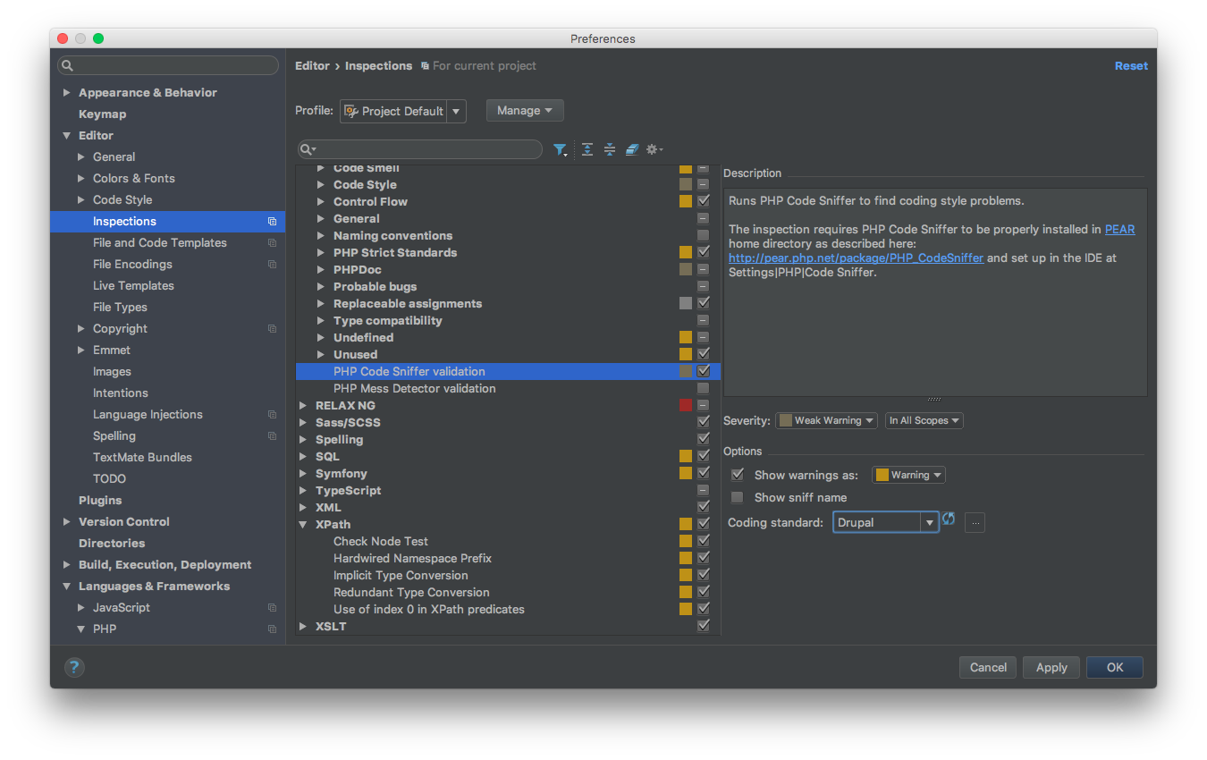Select TextMate Bundles in the sidebar
1207x760 pixels.
pyautogui.click(x=142, y=458)
